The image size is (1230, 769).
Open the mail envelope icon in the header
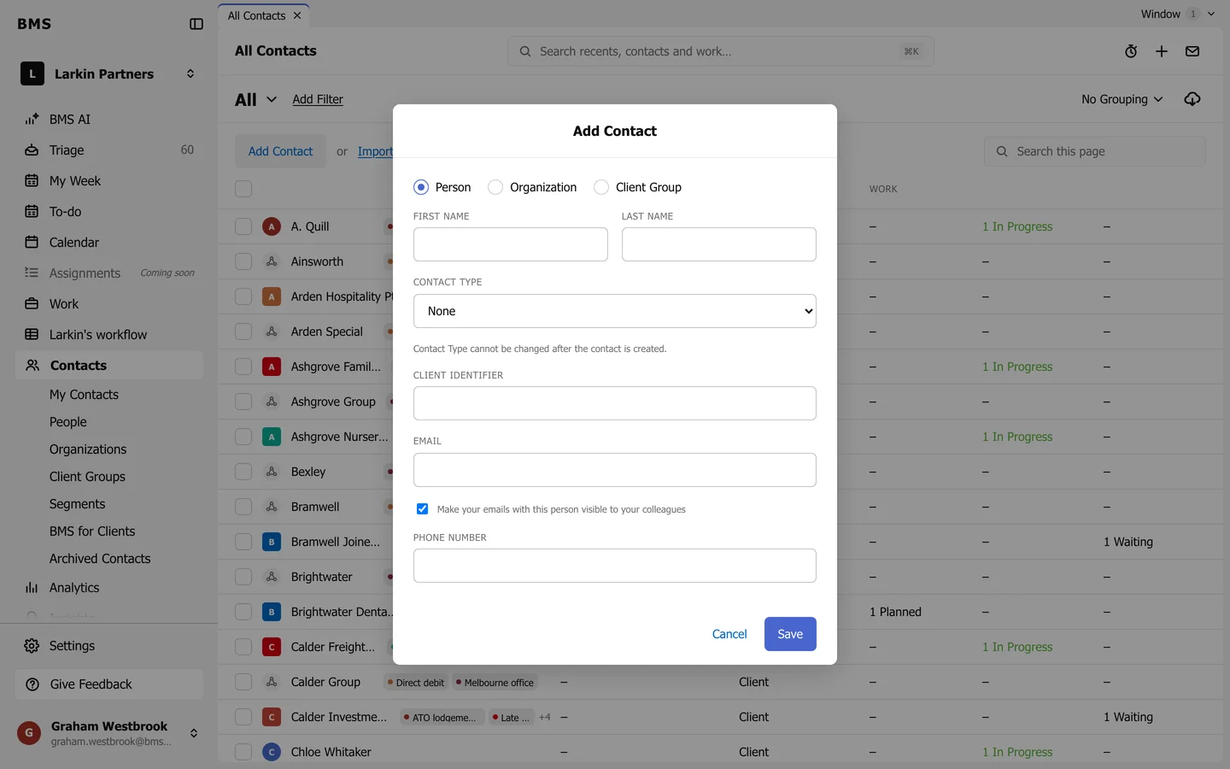tap(1192, 51)
